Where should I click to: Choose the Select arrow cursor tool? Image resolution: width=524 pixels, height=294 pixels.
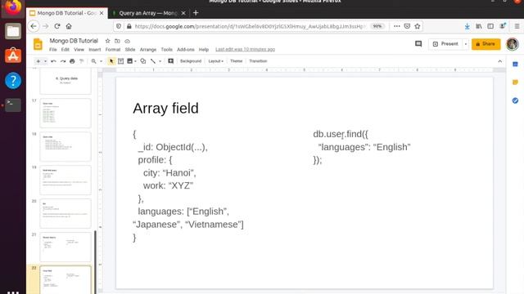(111, 61)
